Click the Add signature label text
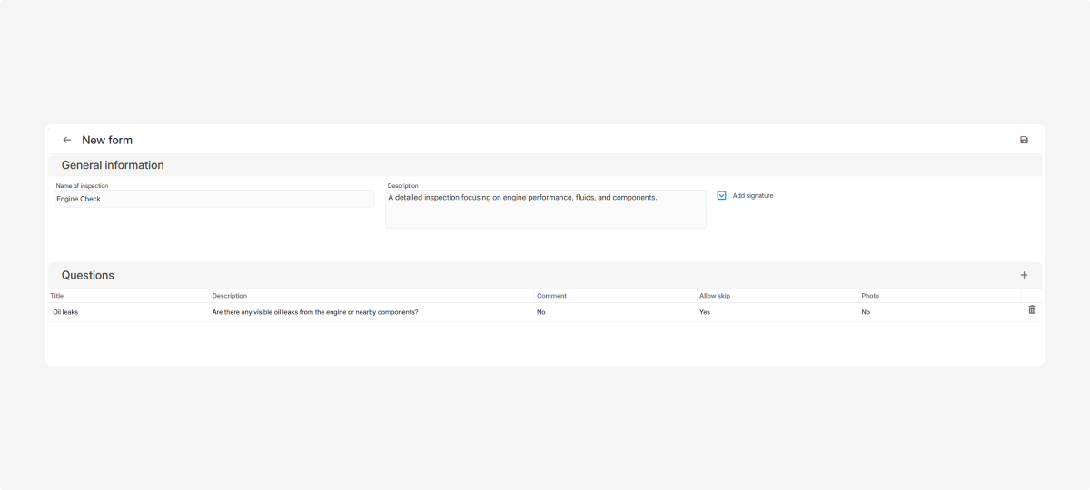1090x490 pixels. pyautogui.click(x=753, y=196)
